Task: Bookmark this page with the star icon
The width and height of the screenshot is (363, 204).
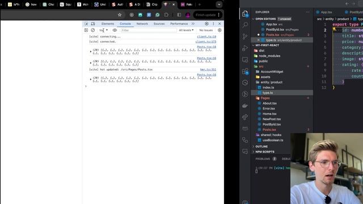Action: click(x=120, y=15)
